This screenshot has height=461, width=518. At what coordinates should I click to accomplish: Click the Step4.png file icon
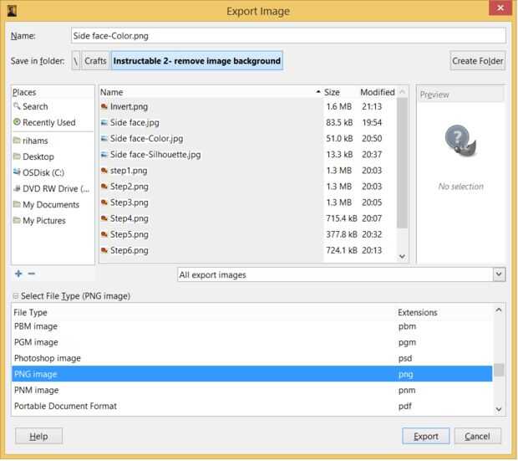point(104,218)
